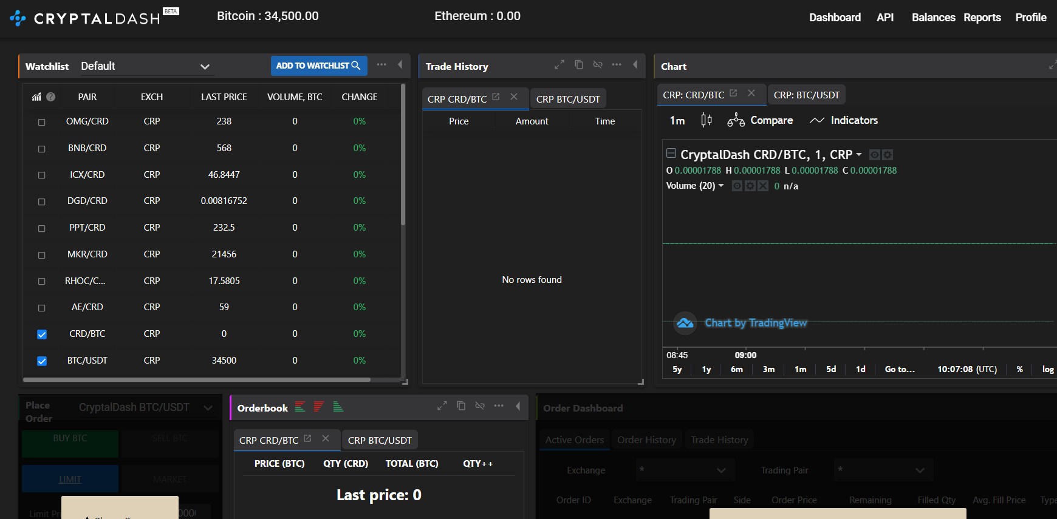Expand the Trade History panel to fullscreen
Screen dimensions: 1057x519
(x=559, y=65)
